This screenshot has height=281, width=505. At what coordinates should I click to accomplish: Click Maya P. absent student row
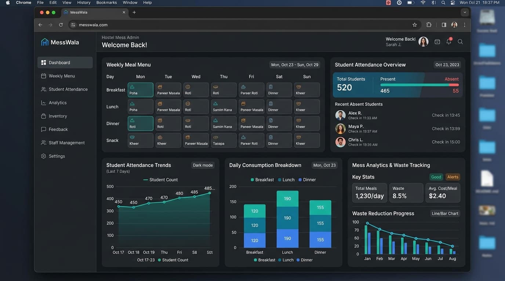click(x=398, y=129)
